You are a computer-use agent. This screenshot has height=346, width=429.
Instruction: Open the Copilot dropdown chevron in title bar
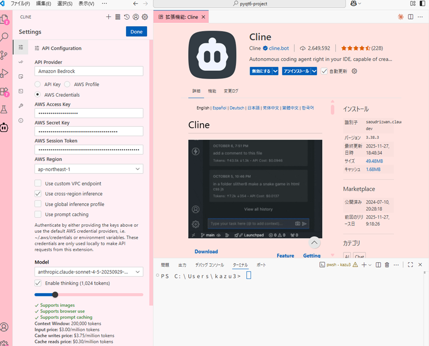coord(360,3)
